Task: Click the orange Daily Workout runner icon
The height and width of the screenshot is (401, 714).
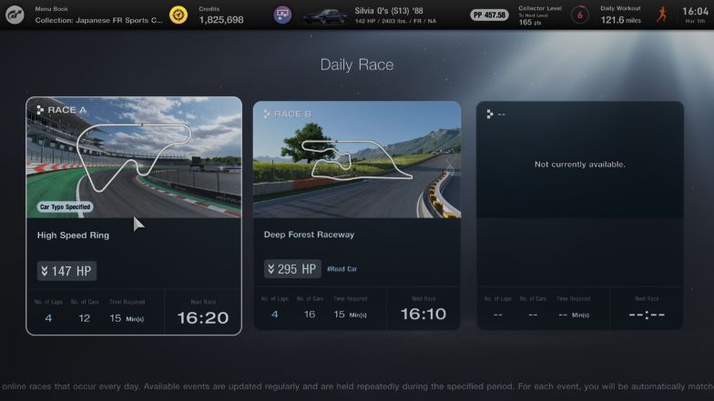Action: (662, 15)
